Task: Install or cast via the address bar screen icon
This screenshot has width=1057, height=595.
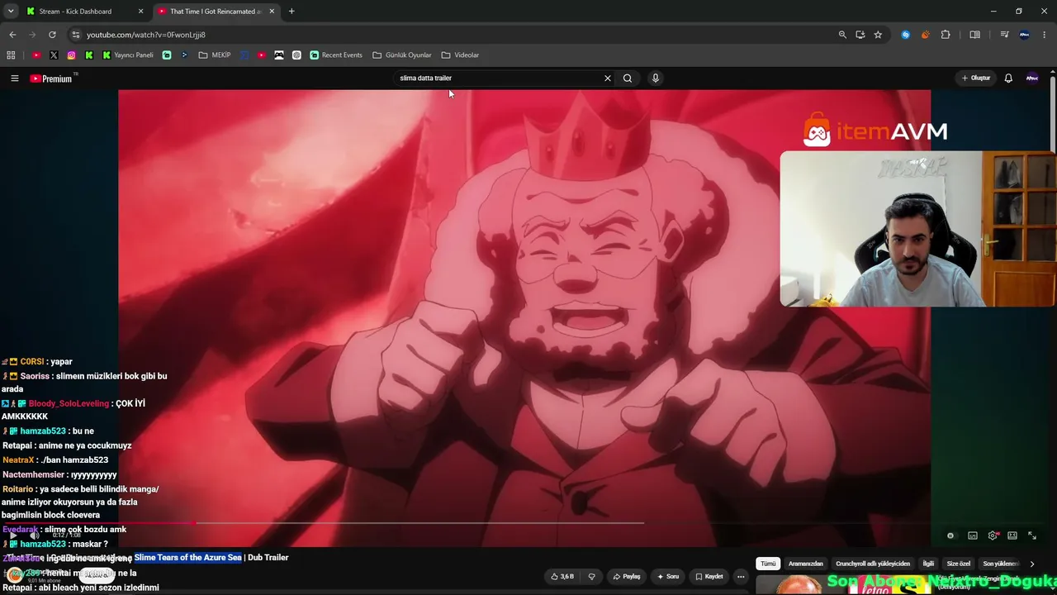Action: click(860, 35)
